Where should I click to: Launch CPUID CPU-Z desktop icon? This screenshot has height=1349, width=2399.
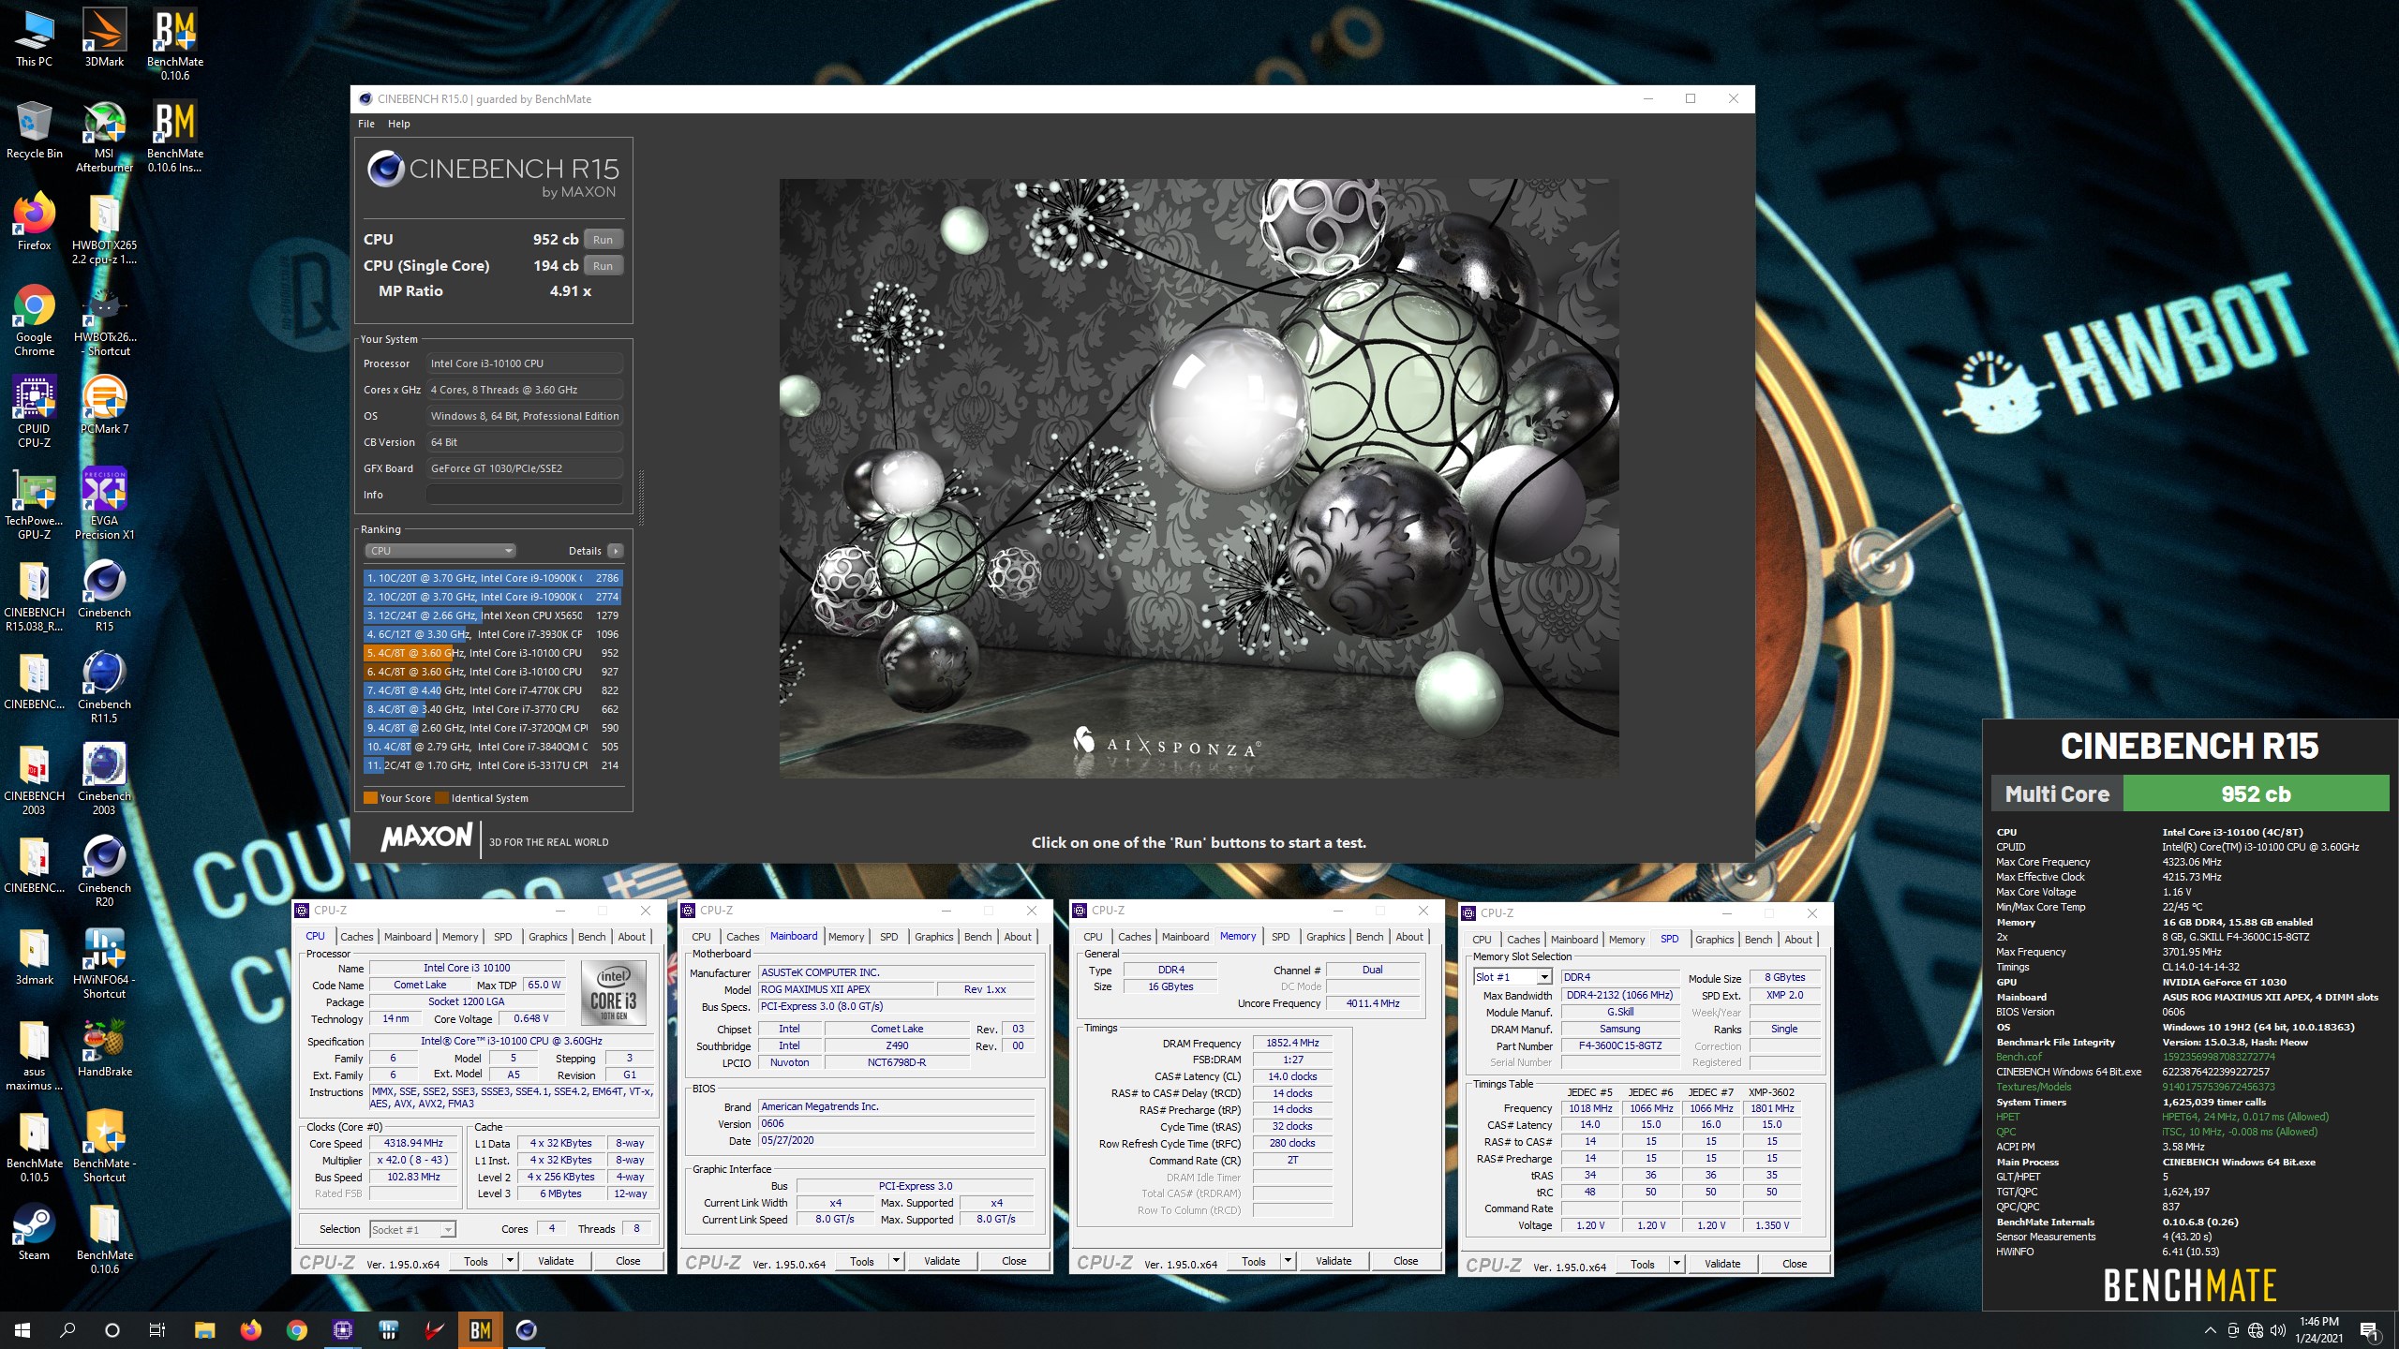34,411
